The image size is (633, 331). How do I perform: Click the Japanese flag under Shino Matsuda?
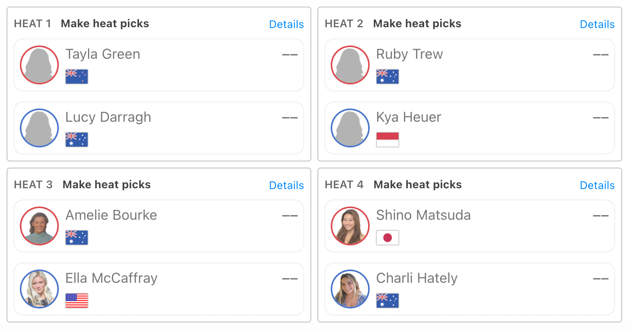(388, 238)
